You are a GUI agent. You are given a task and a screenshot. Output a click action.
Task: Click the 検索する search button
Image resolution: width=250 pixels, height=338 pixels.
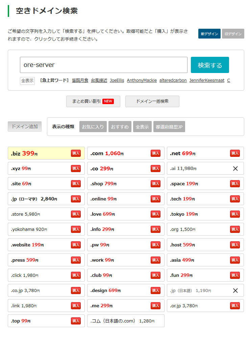210,65
